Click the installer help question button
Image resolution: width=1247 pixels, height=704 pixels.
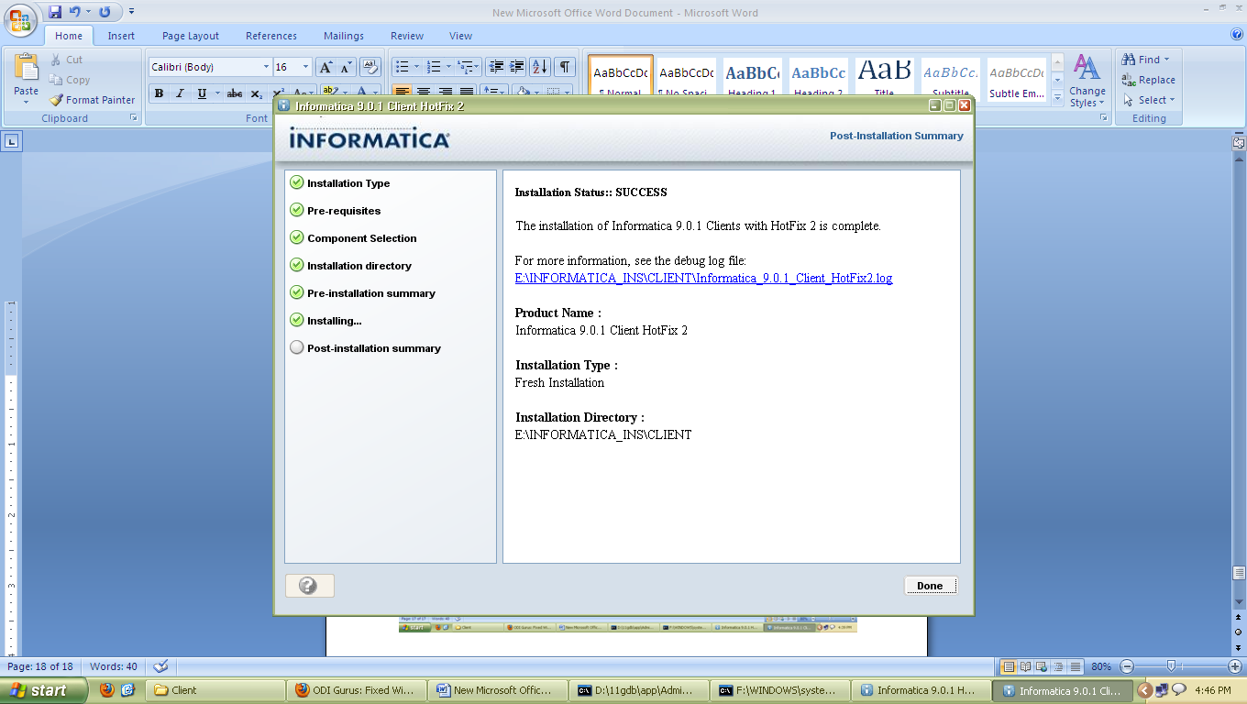[x=309, y=586]
